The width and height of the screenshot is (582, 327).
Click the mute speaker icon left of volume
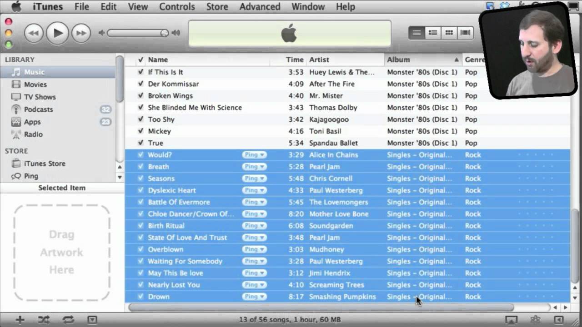coord(102,33)
